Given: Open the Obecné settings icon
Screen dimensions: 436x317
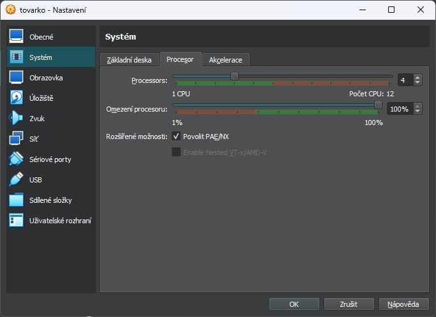Looking at the screenshot, I should click(17, 37).
